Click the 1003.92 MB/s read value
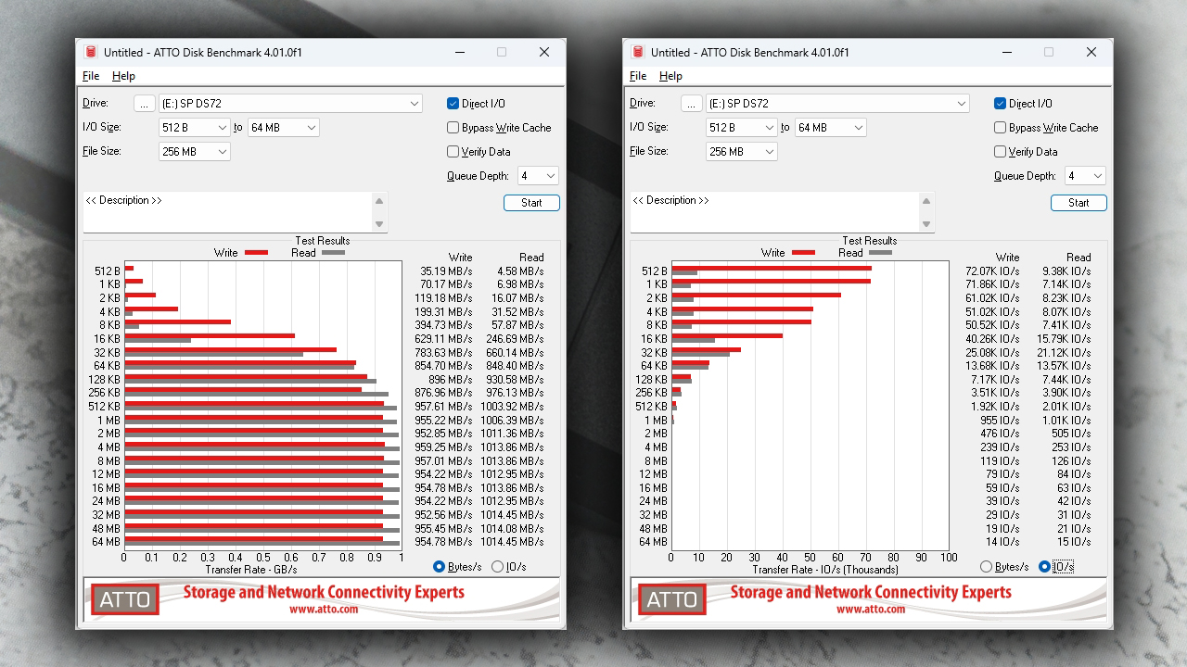The height and width of the screenshot is (667, 1187). (513, 407)
